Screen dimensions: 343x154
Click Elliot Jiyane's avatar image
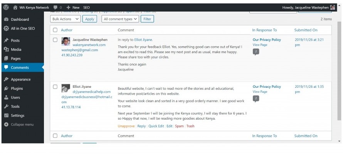66,88
